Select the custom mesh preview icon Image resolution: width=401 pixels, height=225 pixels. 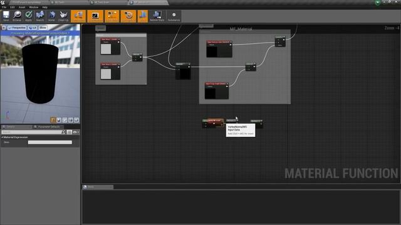point(76,120)
